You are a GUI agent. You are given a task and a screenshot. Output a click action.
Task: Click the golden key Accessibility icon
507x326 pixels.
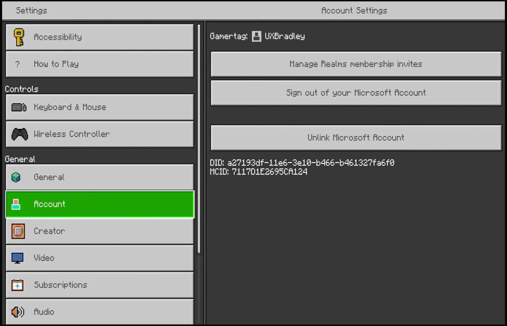pyautogui.click(x=19, y=37)
